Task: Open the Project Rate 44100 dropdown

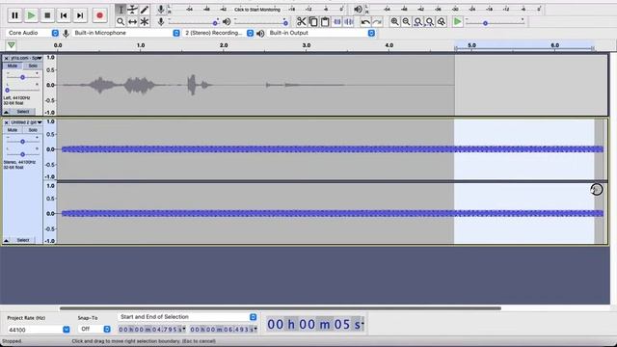Action: (x=67, y=330)
